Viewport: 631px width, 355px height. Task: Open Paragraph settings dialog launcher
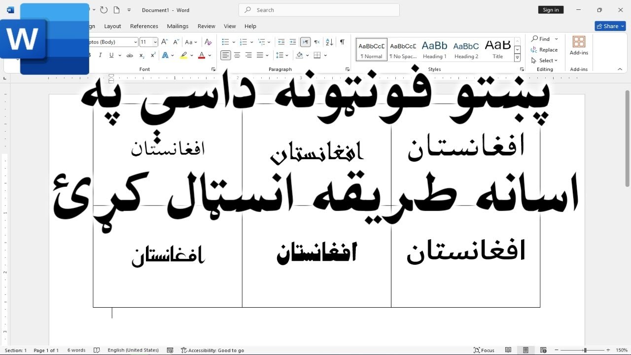point(348,70)
